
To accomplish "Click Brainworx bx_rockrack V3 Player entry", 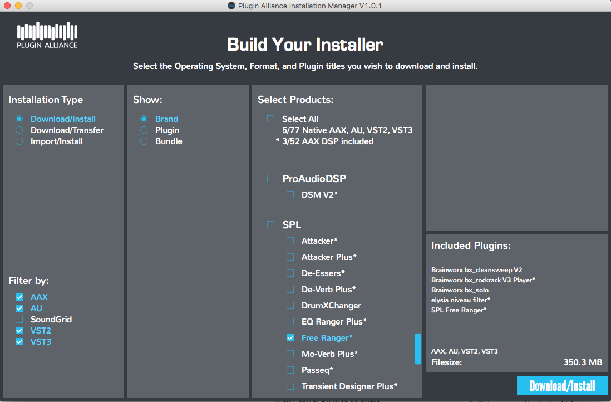I will click(483, 280).
